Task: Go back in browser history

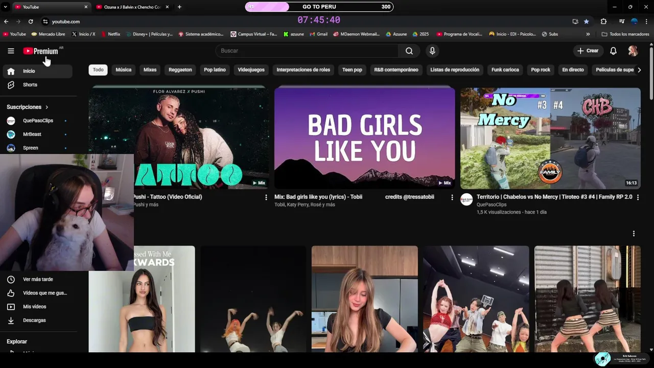Action: click(6, 21)
